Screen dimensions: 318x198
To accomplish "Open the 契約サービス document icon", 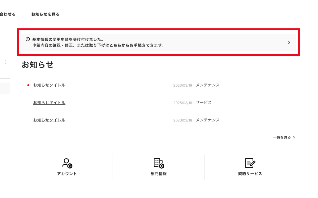I will 250,163.
